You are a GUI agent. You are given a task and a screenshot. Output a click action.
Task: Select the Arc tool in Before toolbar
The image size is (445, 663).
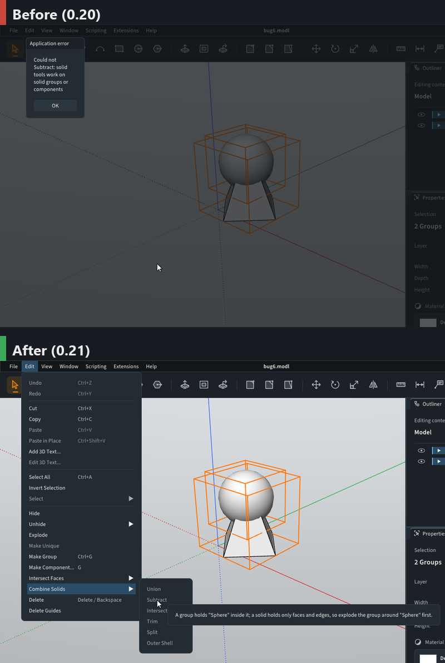coord(100,48)
